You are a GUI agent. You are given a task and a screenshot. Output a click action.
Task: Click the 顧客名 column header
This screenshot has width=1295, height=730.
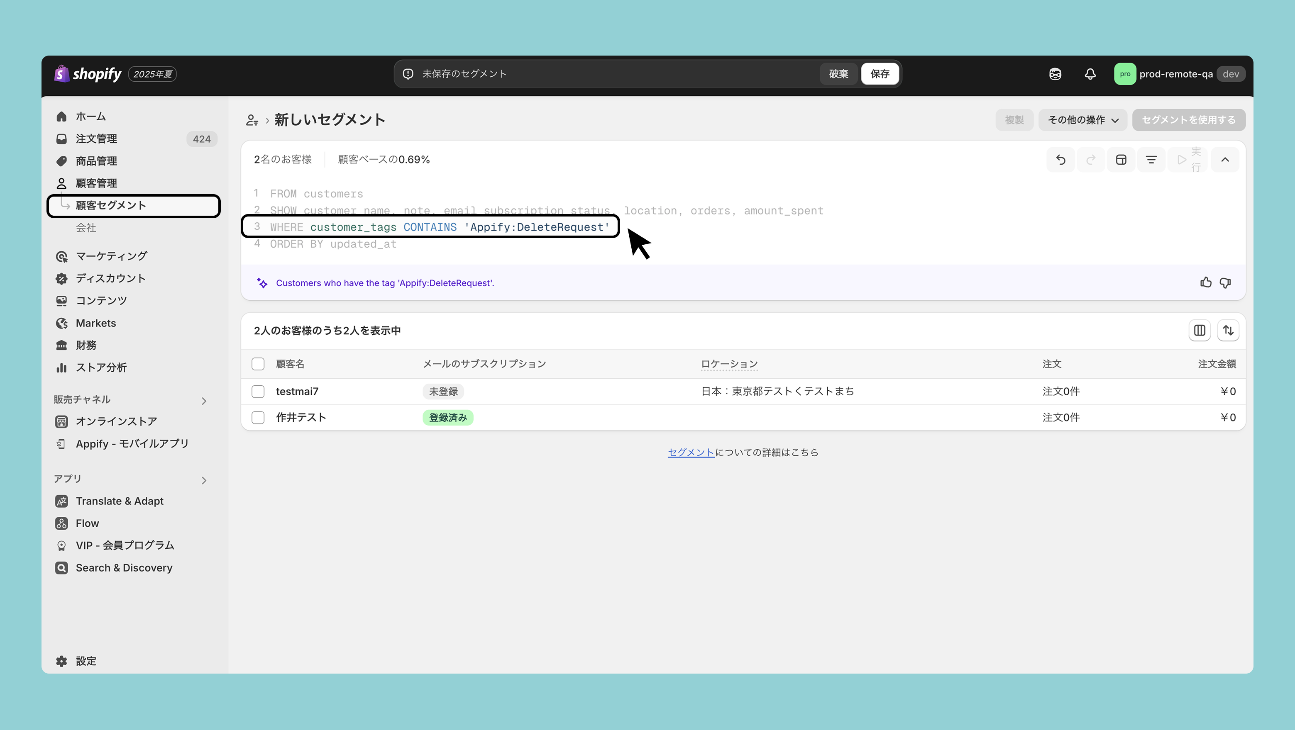[x=290, y=364]
